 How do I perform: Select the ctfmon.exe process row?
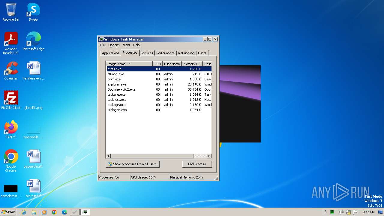[159, 74]
